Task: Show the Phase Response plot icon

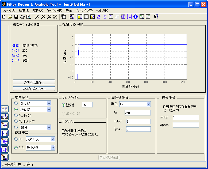Action: 86,17
